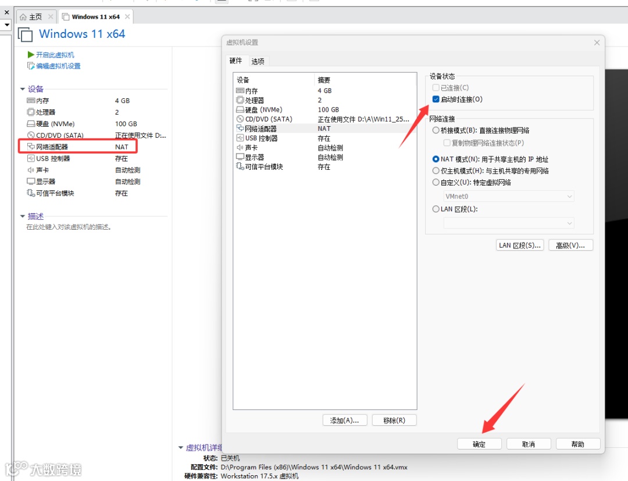
Task: Click CD/DVD summary path D:\A\Win11_25...
Action: tap(363, 119)
